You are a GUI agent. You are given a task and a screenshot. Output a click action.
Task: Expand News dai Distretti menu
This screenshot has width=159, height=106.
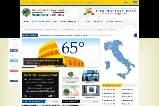[x=71, y=21]
